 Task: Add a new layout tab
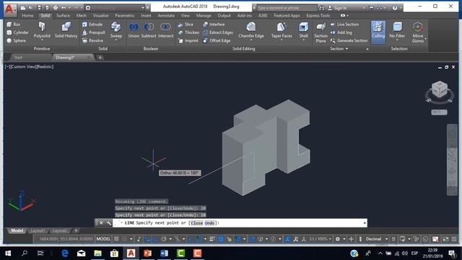pos(76,230)
